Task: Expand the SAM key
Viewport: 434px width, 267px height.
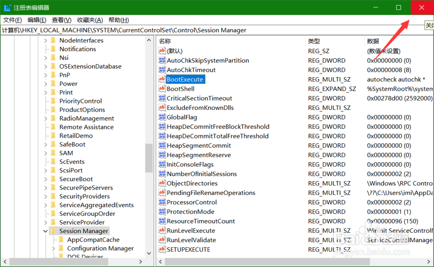Action: pos(46,153)
